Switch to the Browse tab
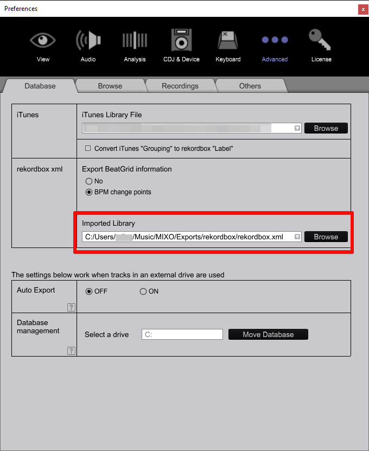This screenshot has height=451, width=369. pyautogui.click(x=110, y=86)
